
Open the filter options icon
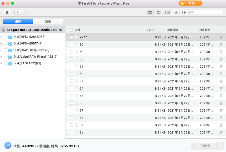175,13
